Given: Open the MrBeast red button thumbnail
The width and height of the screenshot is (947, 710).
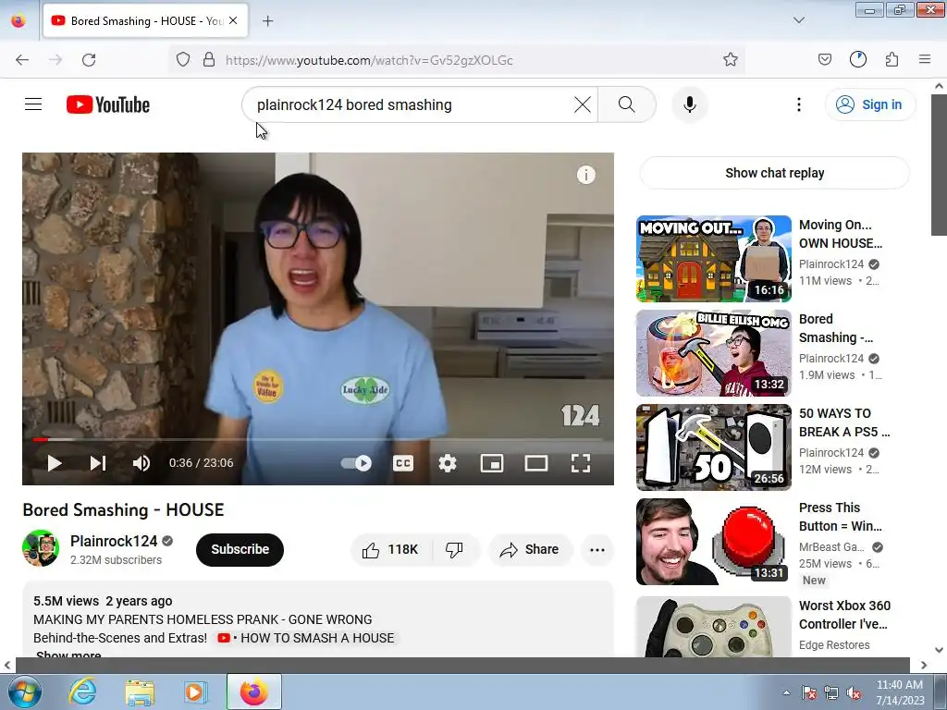Looking at the screenshot, I should coord(713,541).
